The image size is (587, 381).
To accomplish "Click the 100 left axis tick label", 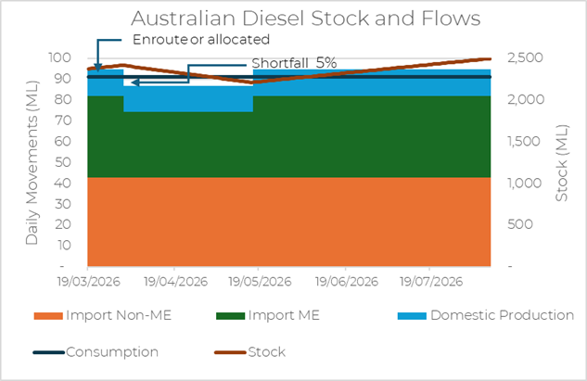I will 61,58.
